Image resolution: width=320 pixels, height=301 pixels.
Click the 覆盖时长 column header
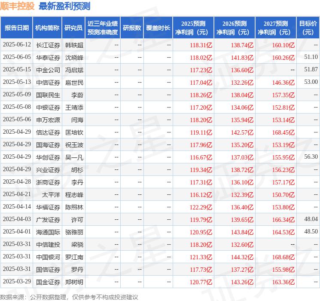pos(158,28)
